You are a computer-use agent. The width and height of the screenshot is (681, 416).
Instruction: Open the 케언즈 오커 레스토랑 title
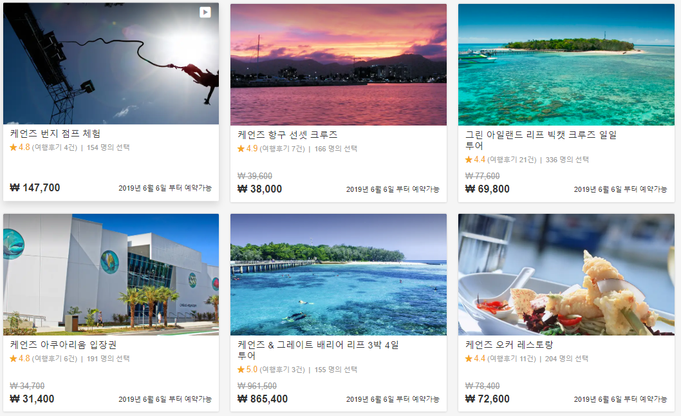(509, 345)
